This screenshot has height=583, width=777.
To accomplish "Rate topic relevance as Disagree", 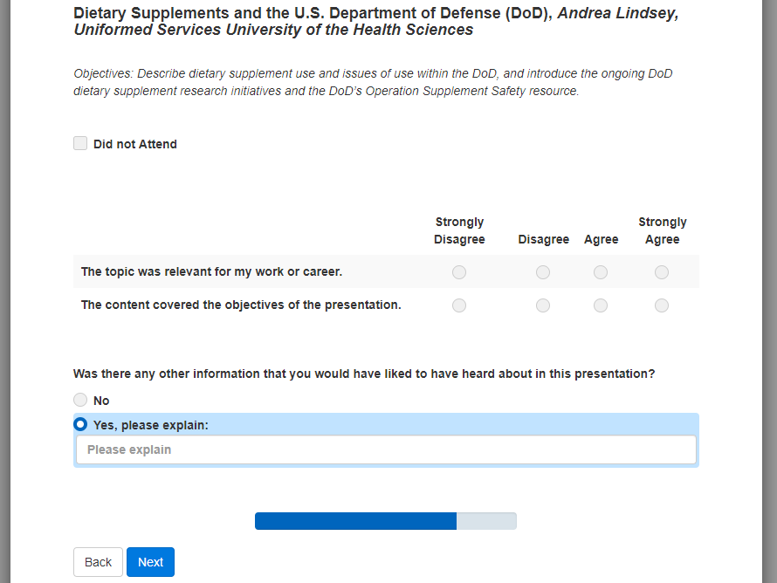I will click(x=543, y=272).
